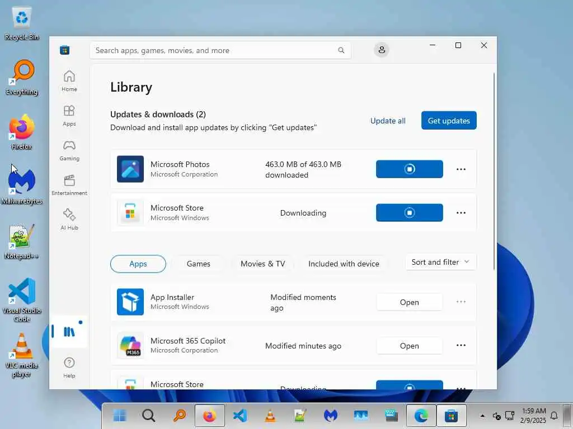Select the Notepad++ desktop shortcut

(x=22, y=241)
